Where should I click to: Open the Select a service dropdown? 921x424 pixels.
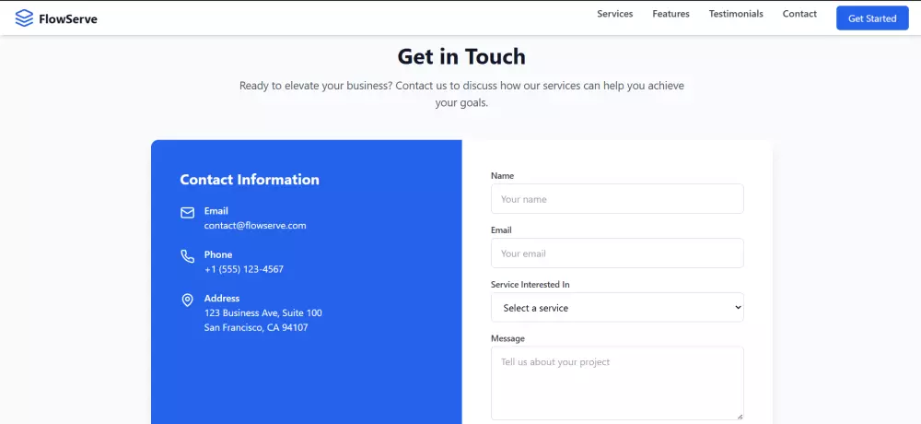pos(617,307)
